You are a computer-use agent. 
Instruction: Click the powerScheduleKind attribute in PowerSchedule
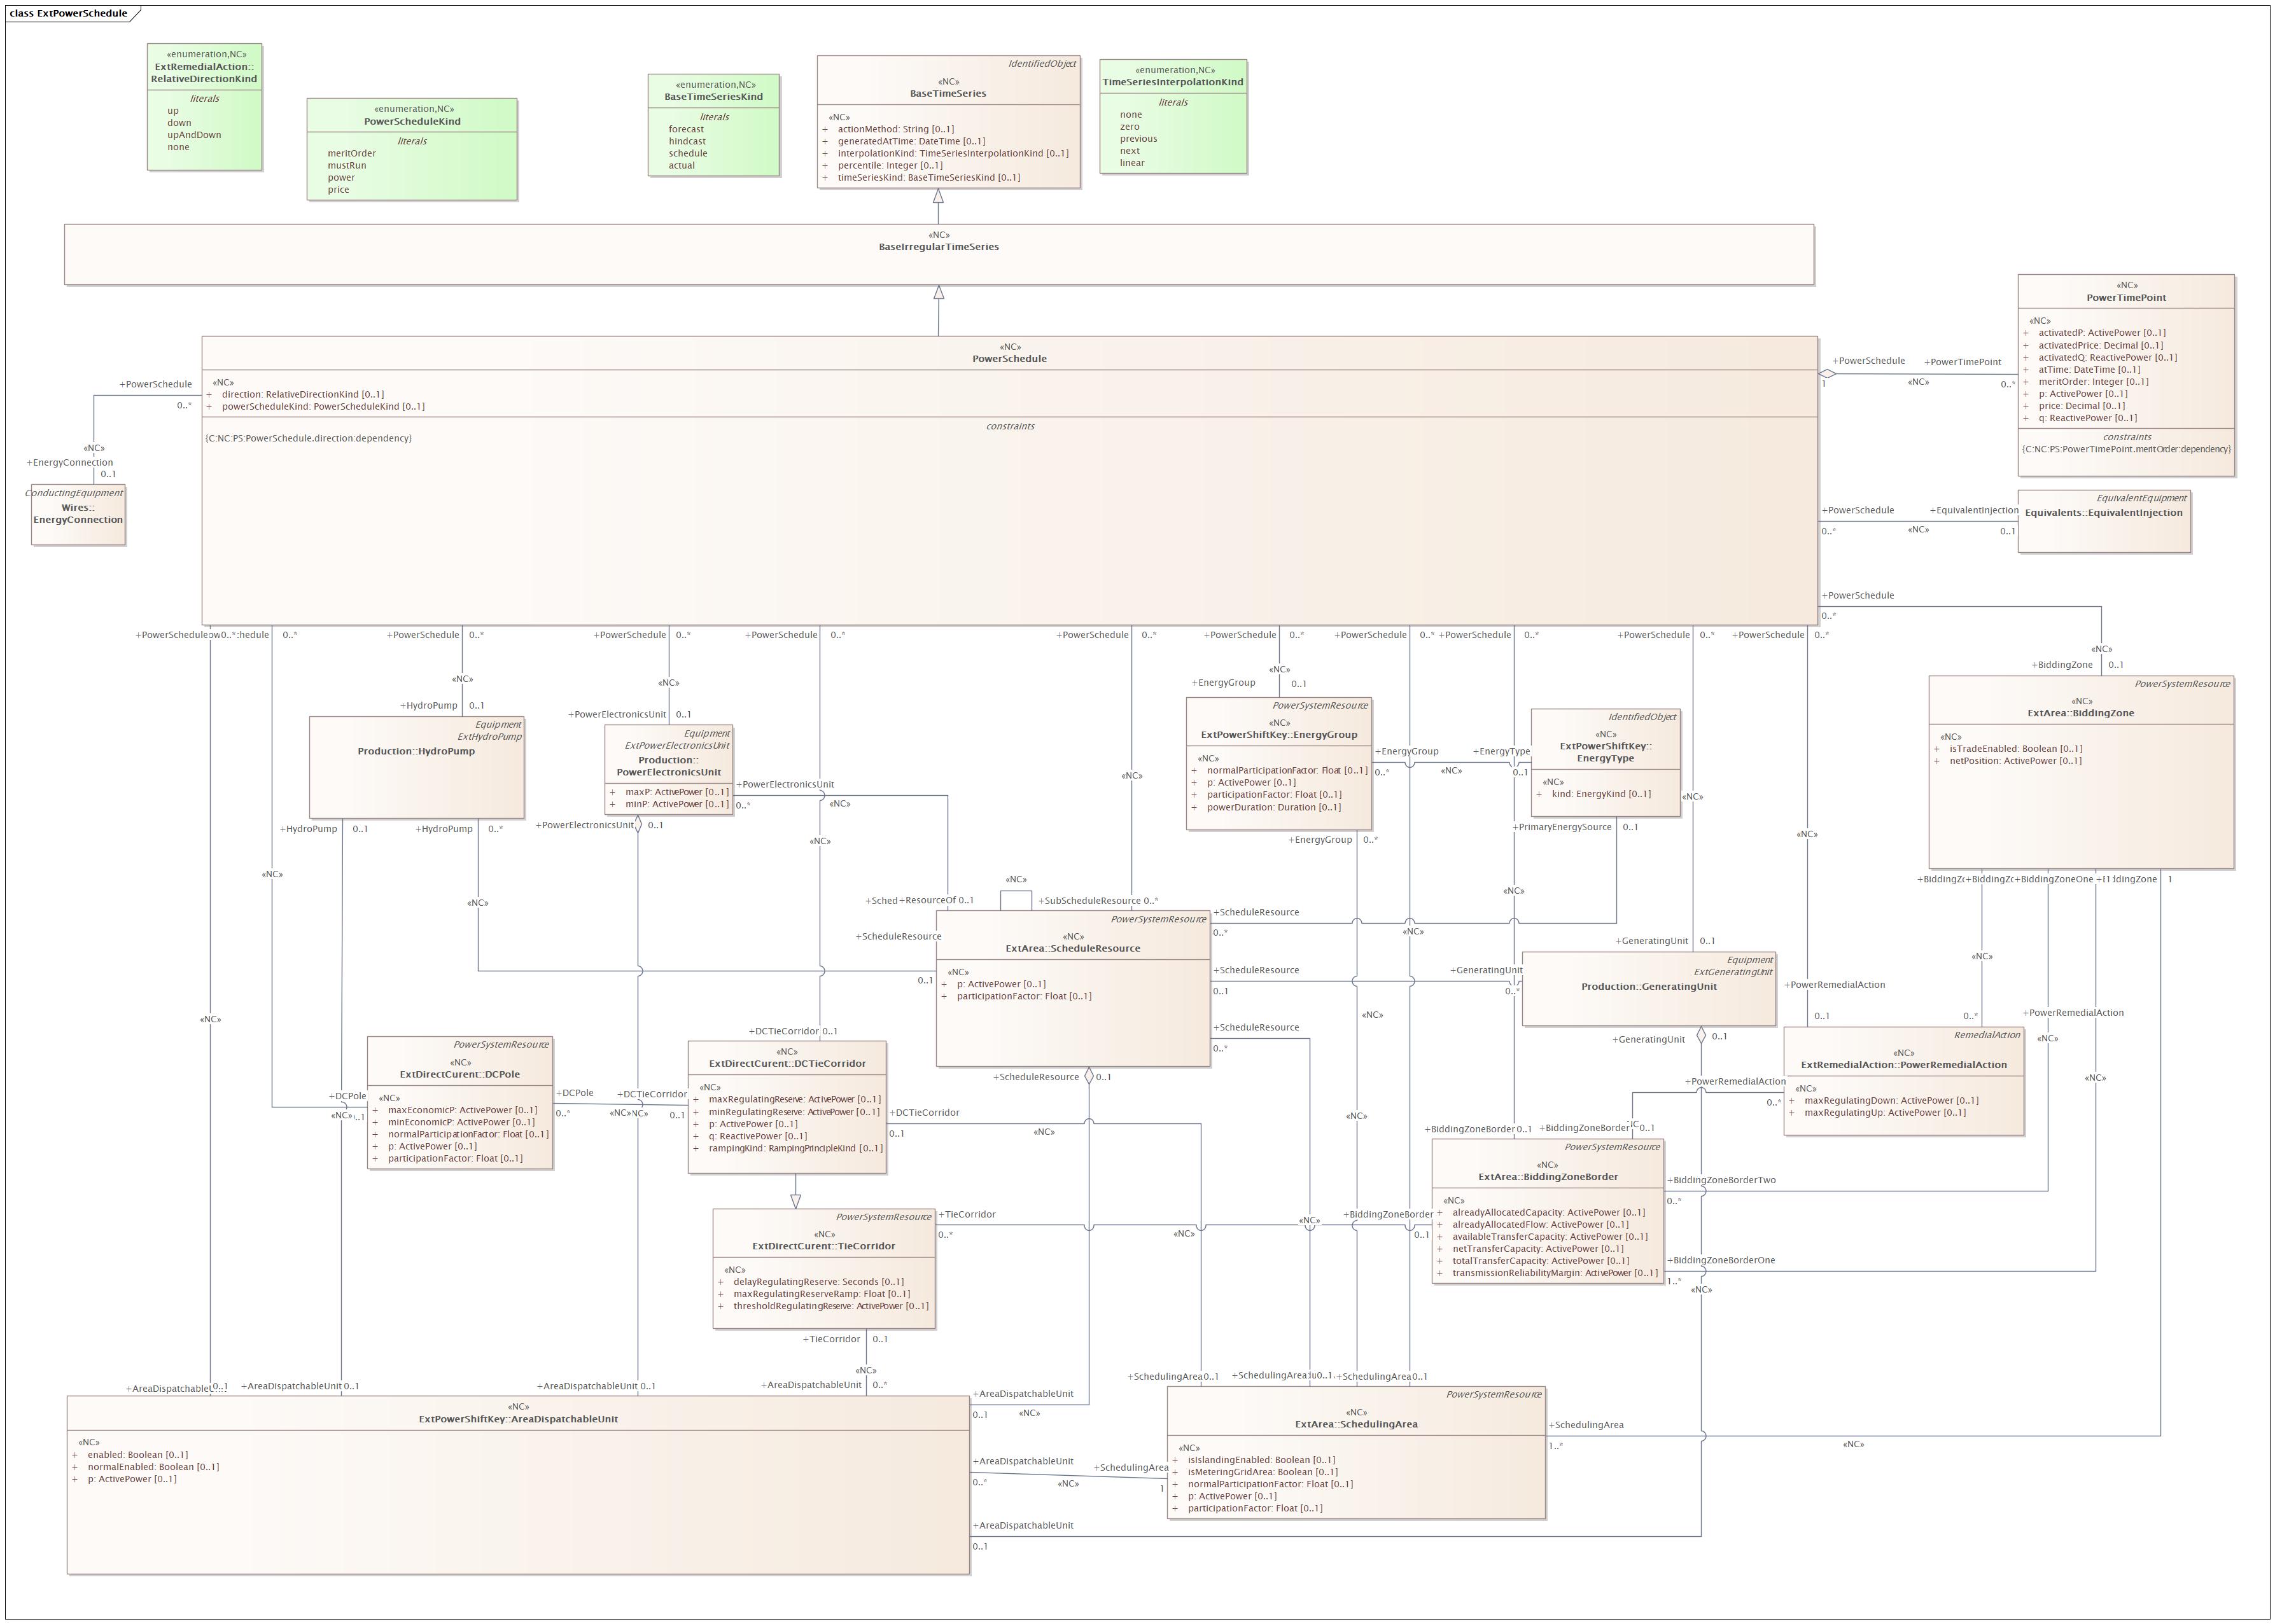322,407
